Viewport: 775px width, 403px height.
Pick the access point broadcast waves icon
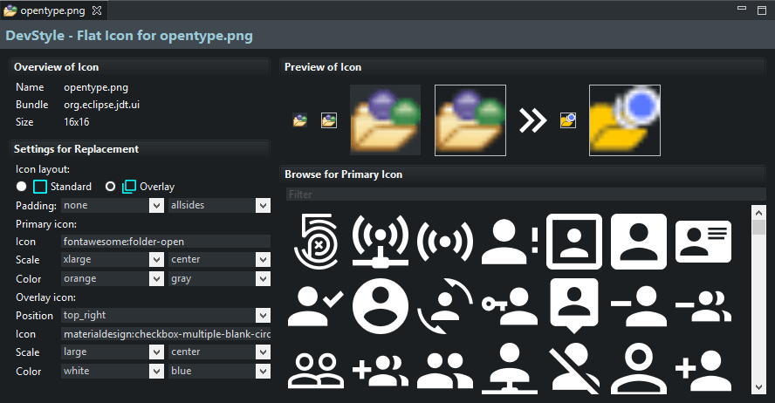click(445, 242)
